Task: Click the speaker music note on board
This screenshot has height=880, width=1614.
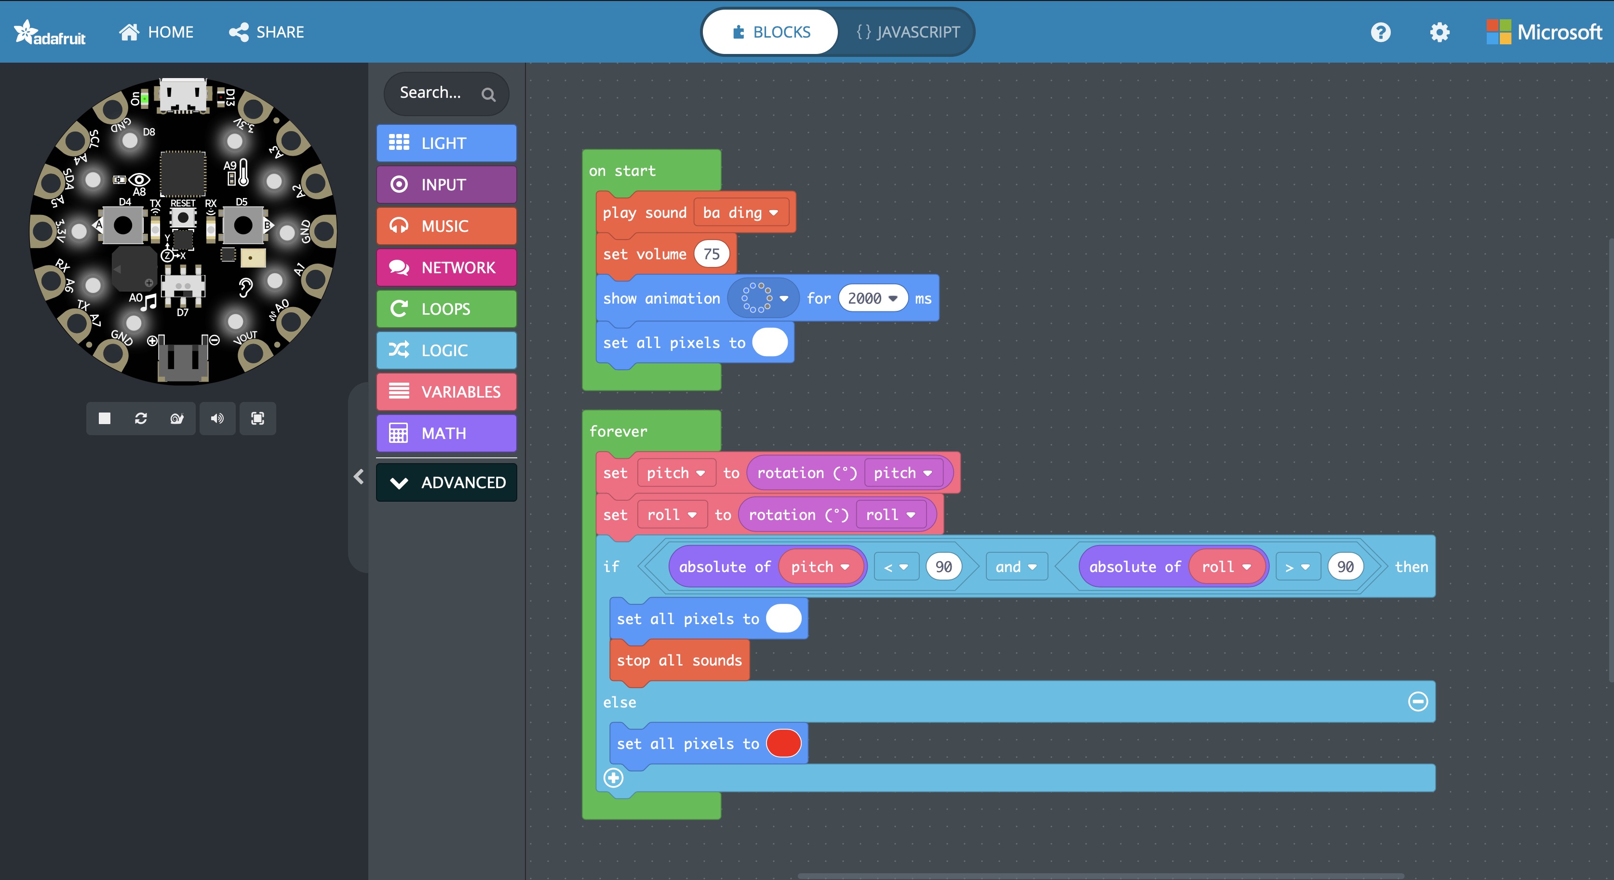Action: point(149,302)
